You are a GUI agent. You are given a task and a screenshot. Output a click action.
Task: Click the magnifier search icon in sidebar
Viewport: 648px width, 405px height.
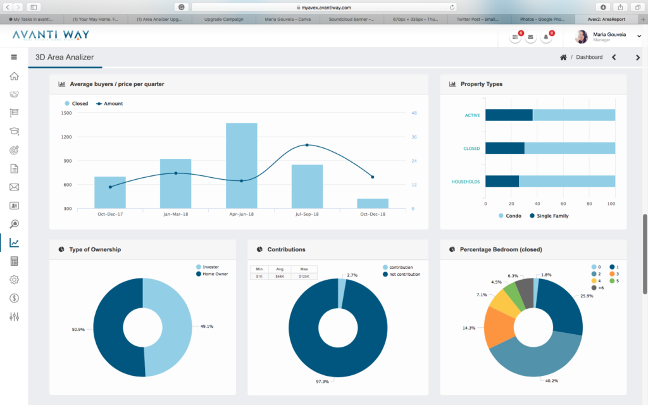14,224
